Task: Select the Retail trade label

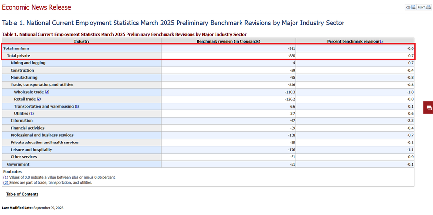Action: point(25,99)
